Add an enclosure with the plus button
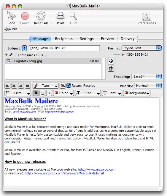The height and width of the screenshot is (196, 167). [x=111, y=61]
